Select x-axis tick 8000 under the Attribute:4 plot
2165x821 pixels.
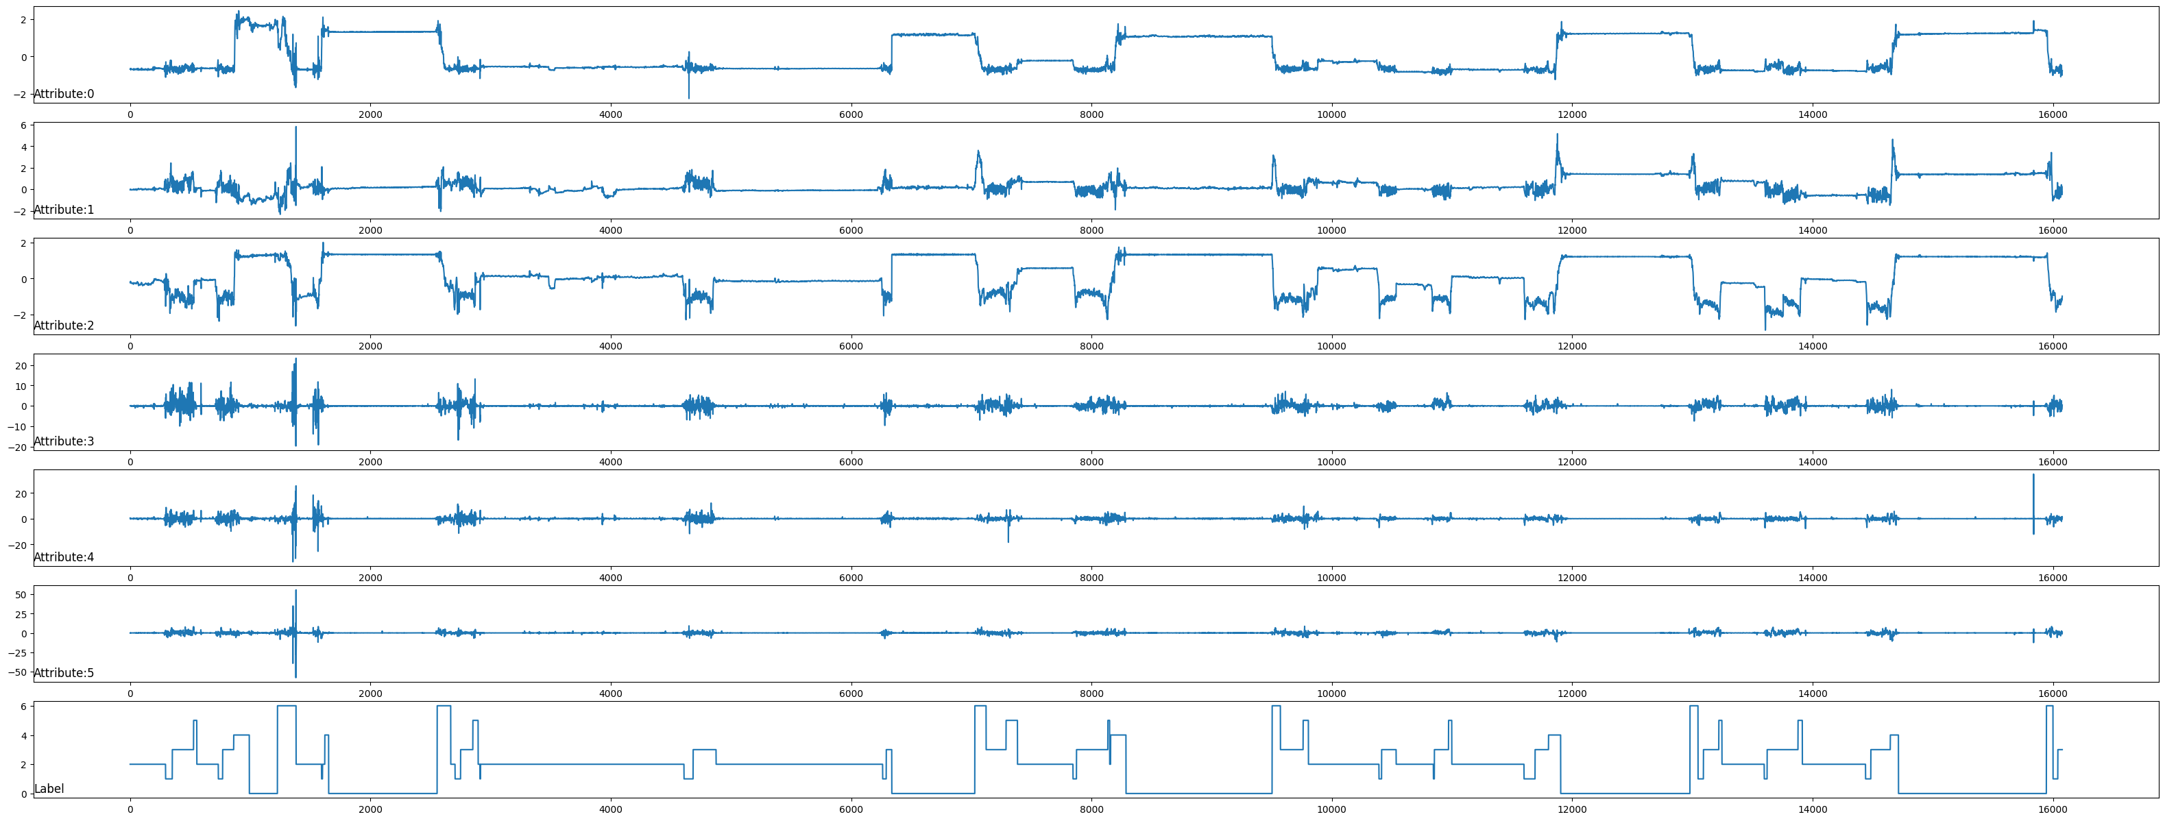[1091, 579]
